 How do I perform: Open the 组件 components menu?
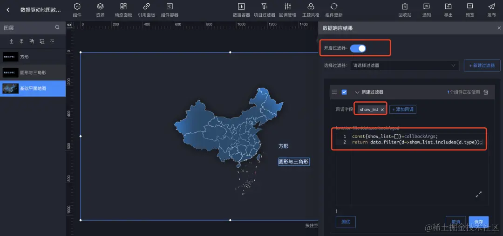tap(77, 10)
